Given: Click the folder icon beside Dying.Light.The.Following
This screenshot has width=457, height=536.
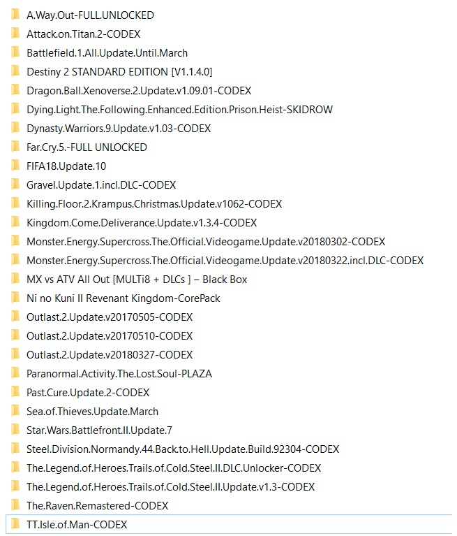Looking at the screenshot, I should click(x=15, y=109).
